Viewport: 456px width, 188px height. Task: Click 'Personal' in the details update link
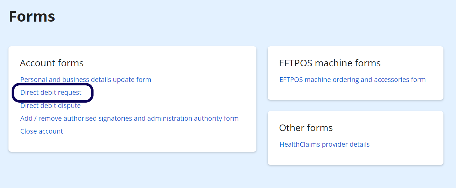point(34,80)
